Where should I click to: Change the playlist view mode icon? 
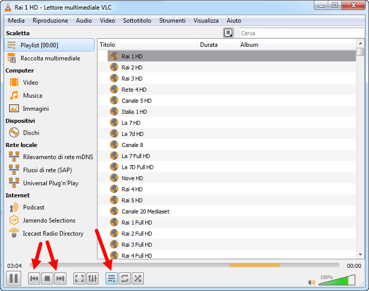(x=228, y=33)
